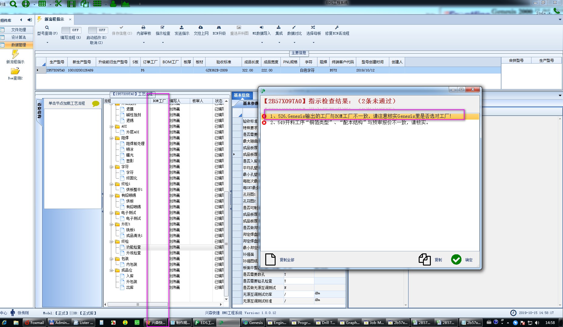Collapse the 阻焊 tree folder
This screenshot has width=563, height=327.
coord(111,138)
